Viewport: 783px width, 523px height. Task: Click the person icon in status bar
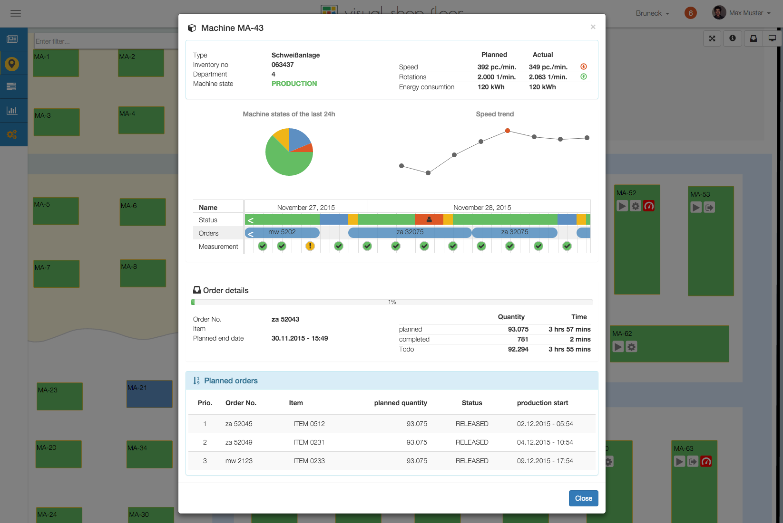click(429, 219)
